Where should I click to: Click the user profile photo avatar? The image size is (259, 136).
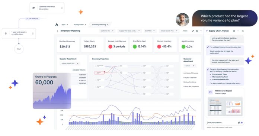point(182,20)
